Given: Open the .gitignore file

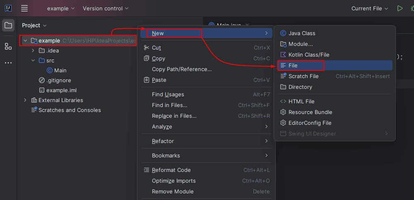Looking at the screenshot, I should 58,80.
